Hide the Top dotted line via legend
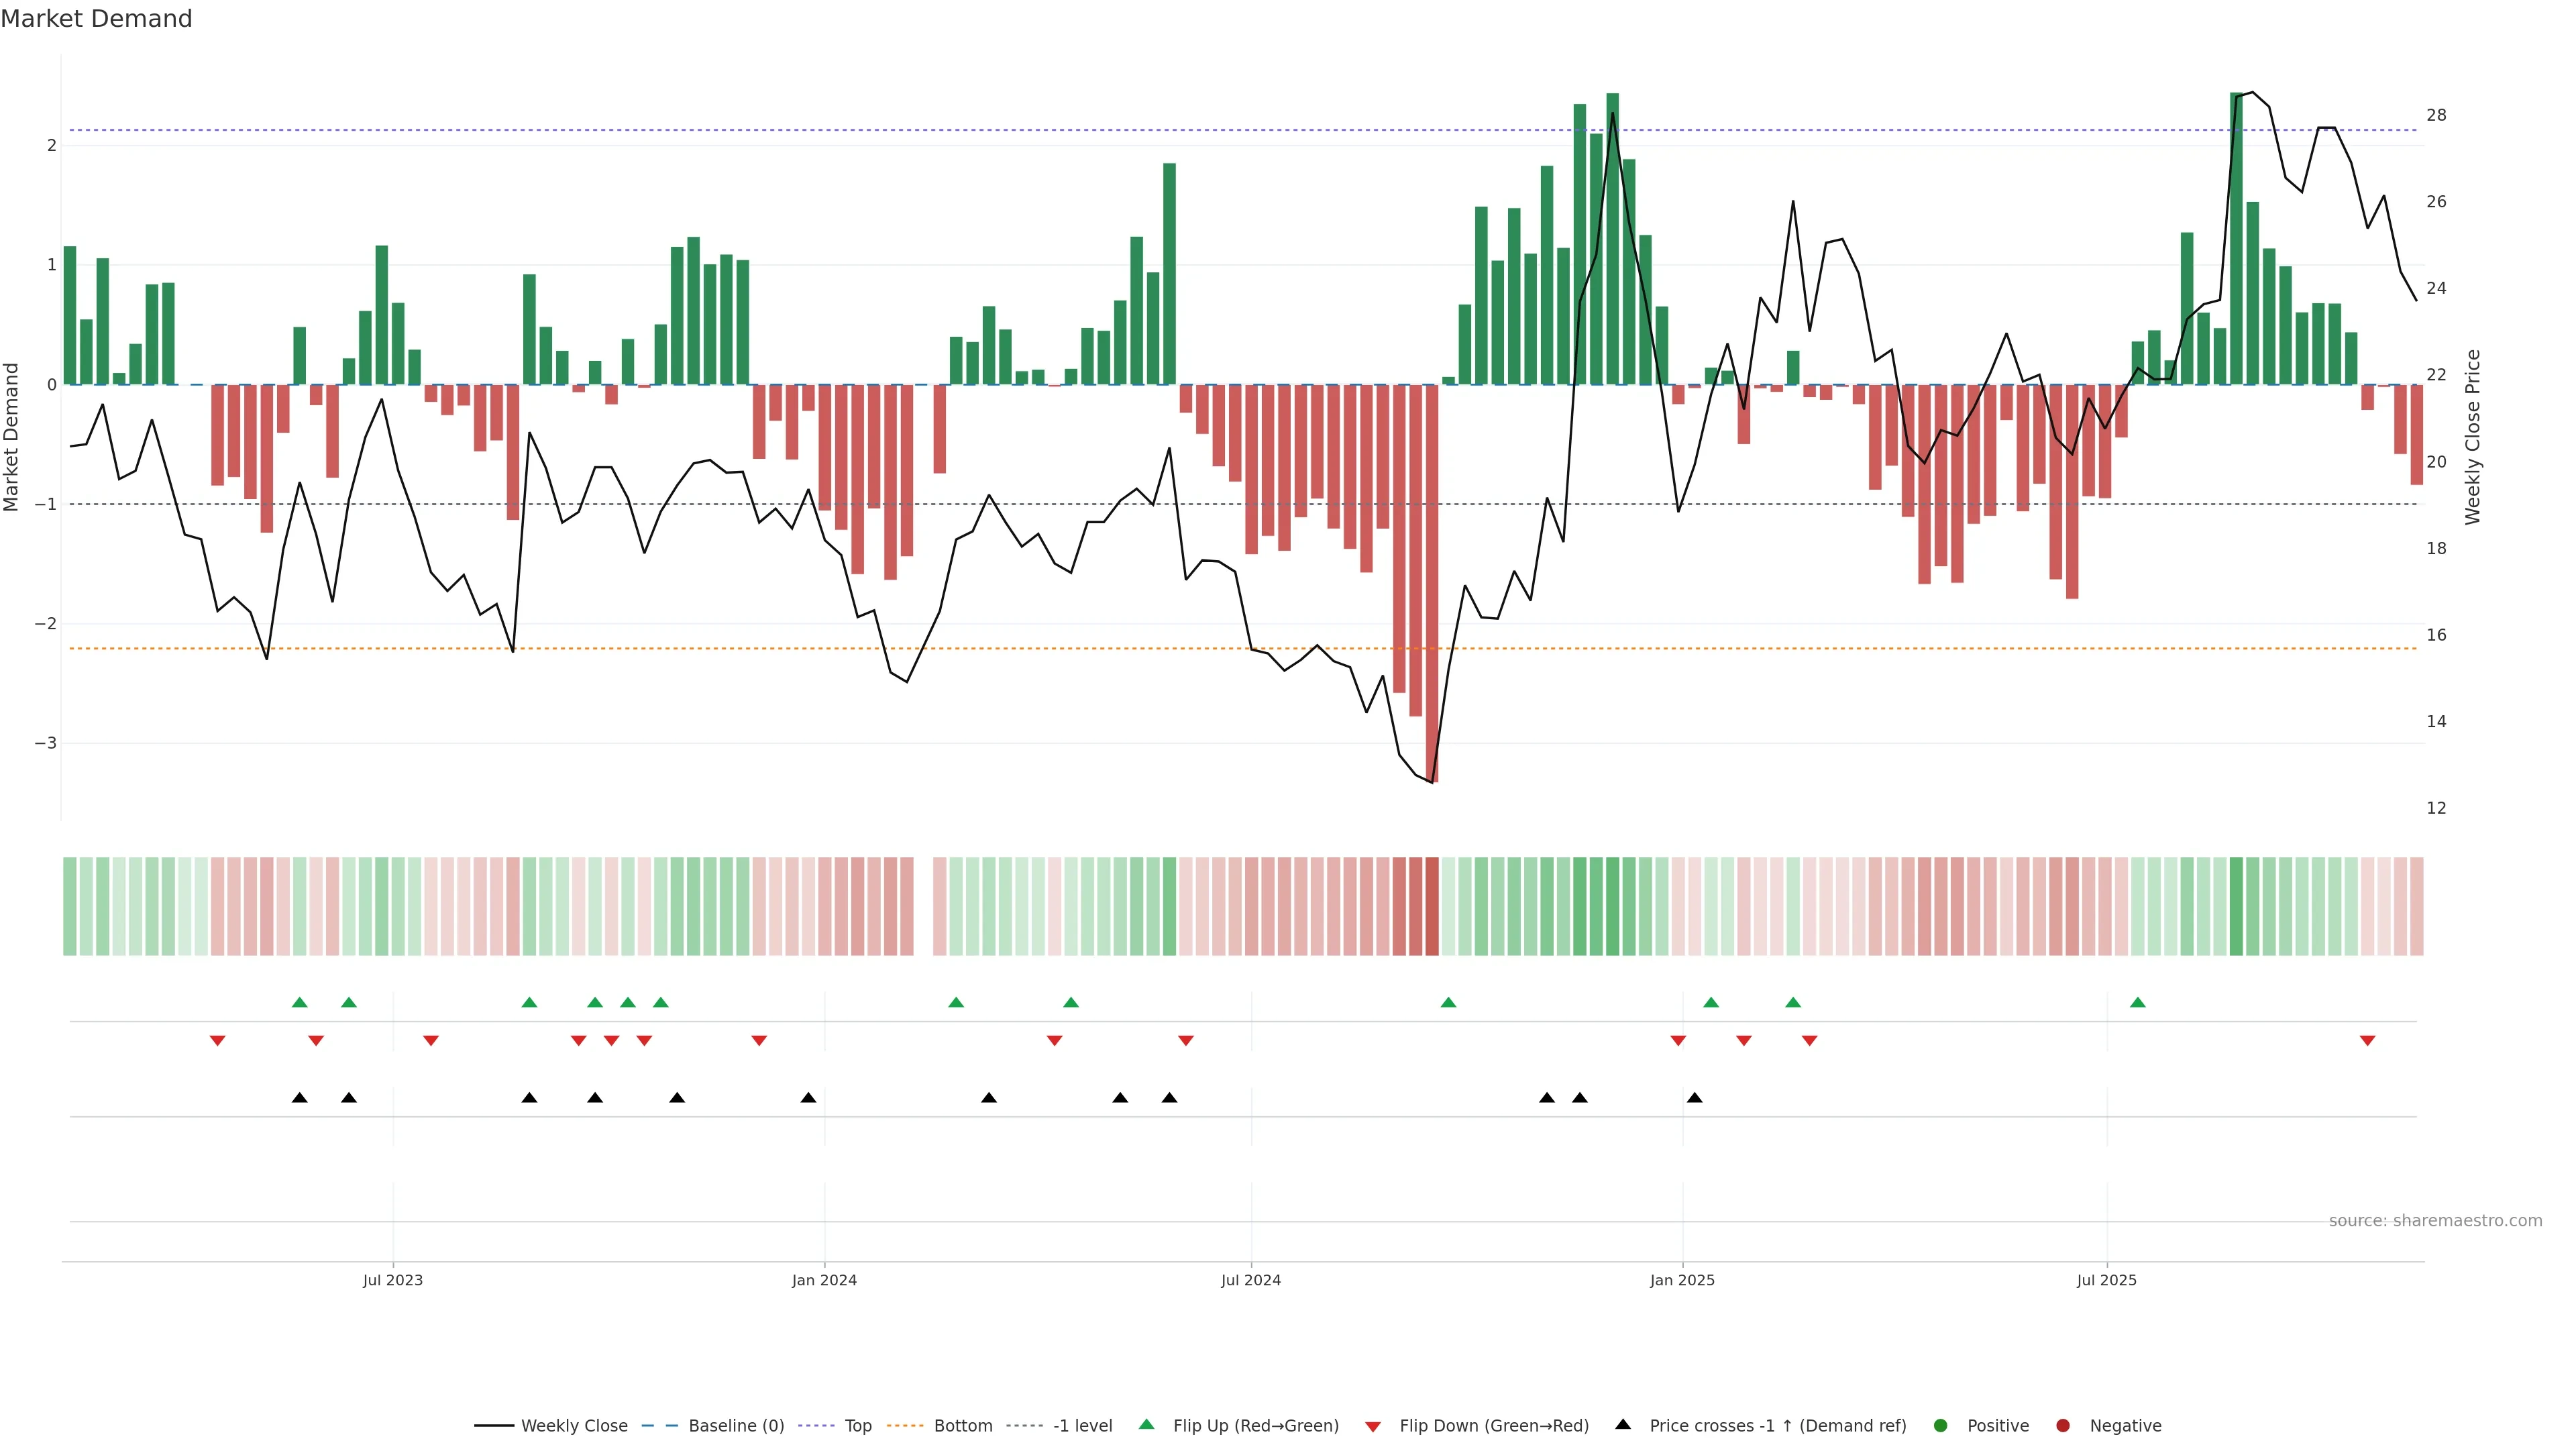The image size is (2576, 1449). click(857, 1425)
